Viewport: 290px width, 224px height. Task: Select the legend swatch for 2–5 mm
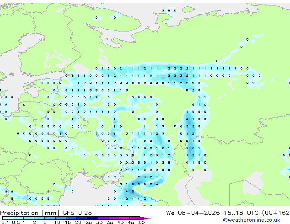pyautogui.click(x=39, y=218)
